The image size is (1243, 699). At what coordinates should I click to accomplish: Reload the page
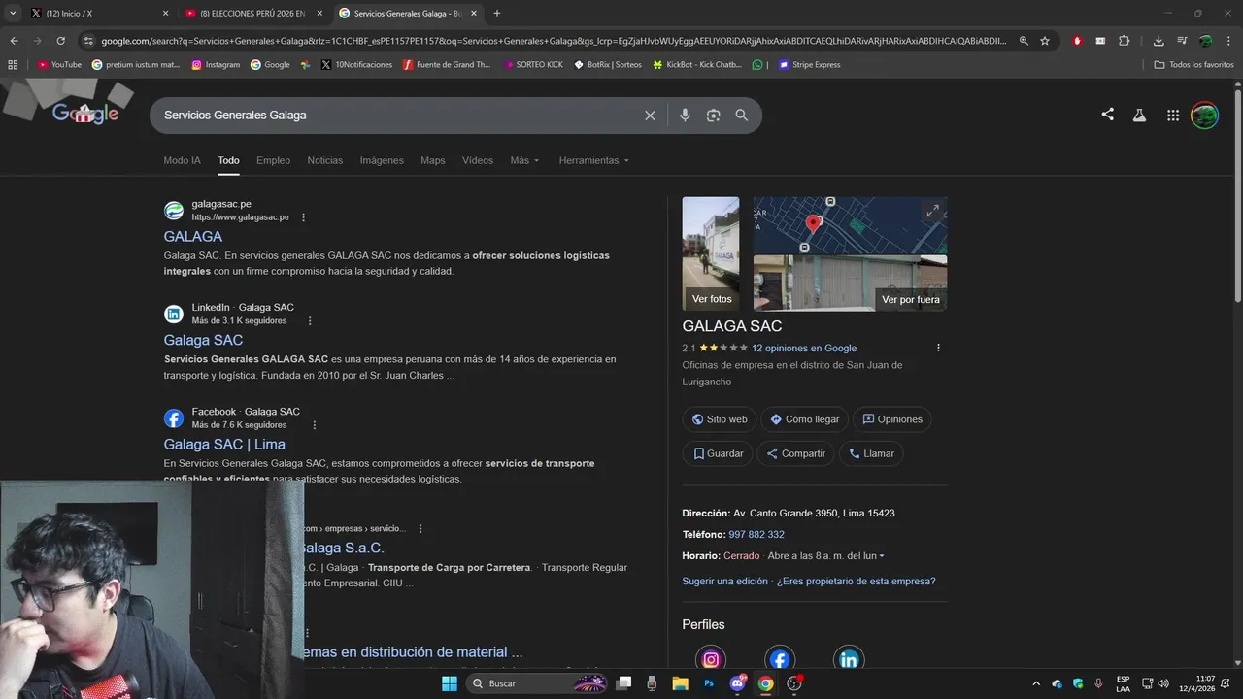click(60, 41)
